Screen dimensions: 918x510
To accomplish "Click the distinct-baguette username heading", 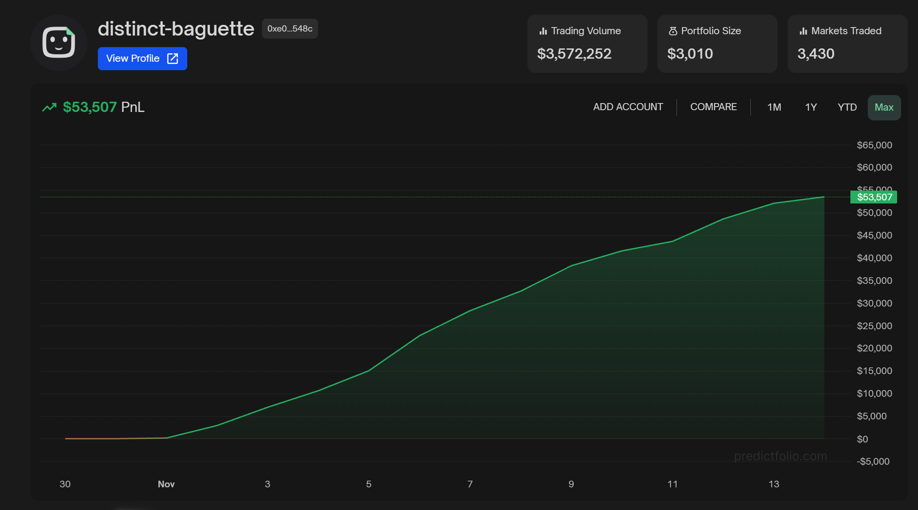I will click(176, 29).
